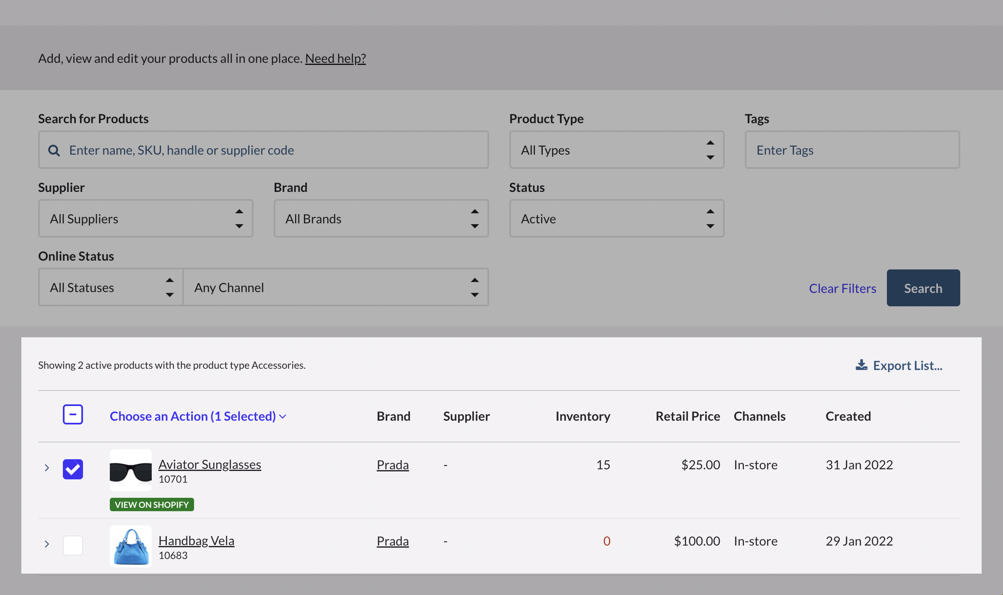
Task: Click the date 31 Jan 2022
Action: (859, 465)
